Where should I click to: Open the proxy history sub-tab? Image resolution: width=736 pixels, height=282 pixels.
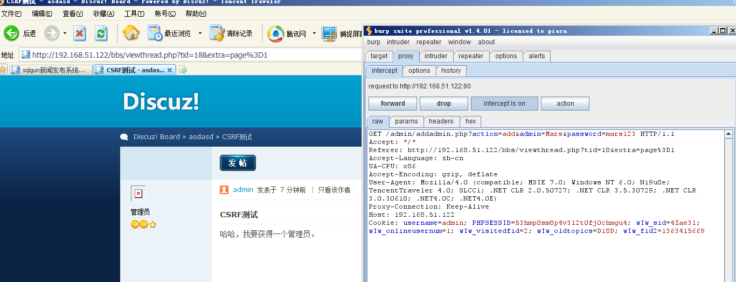pyautogui.click(x=451, y=71)
